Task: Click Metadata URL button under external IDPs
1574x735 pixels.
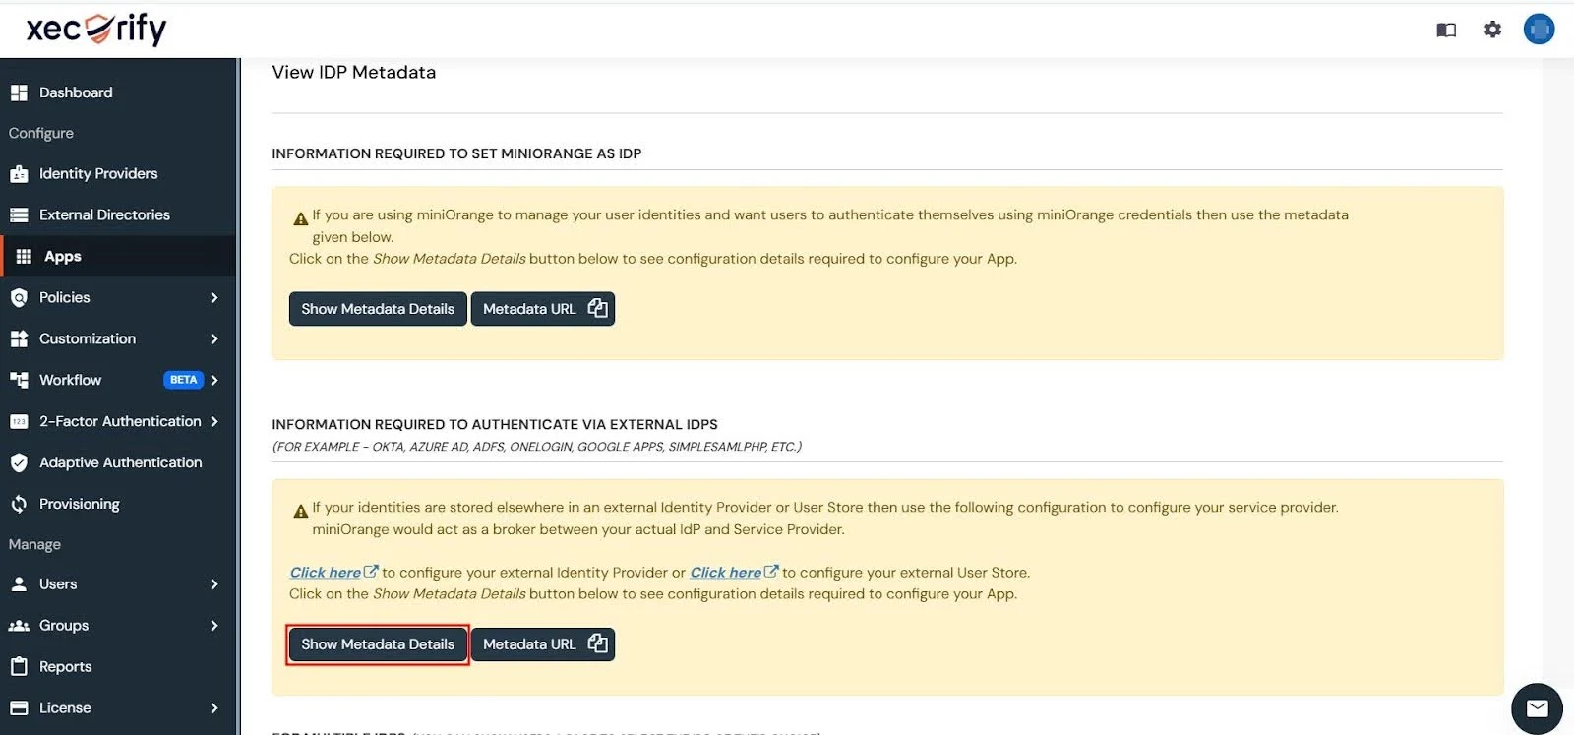Action: pos(543,644)
